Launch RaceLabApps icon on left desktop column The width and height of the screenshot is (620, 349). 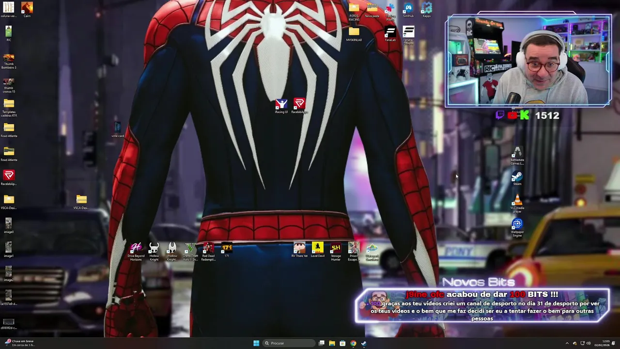[x=9, y=177]
